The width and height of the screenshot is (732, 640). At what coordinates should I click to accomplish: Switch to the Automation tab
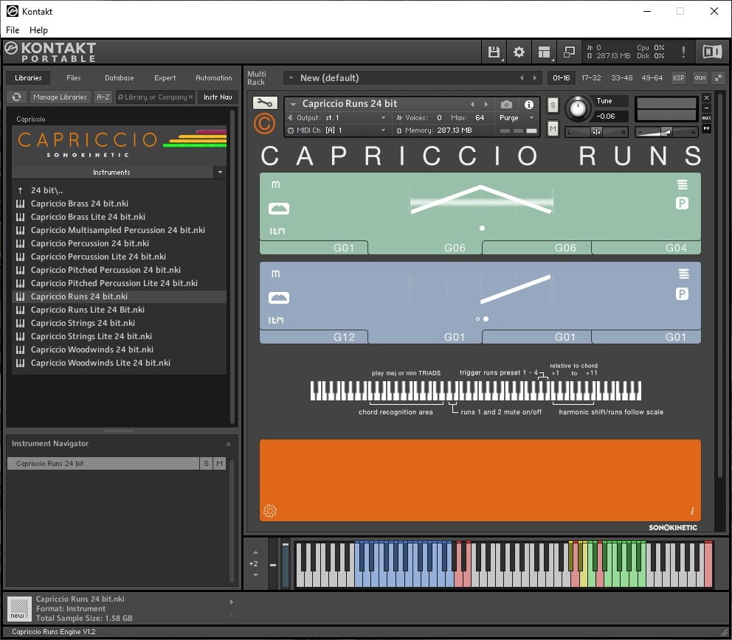(214, 78)
